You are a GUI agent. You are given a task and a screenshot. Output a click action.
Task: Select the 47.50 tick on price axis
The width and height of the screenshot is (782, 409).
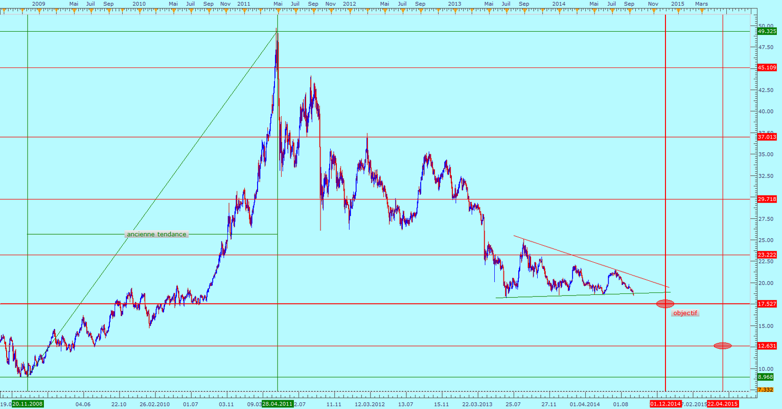pos(765,47)
